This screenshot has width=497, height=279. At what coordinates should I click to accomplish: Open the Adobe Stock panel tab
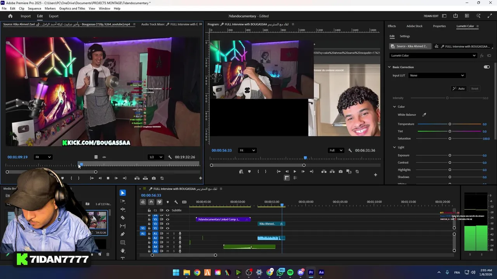pos(414,26)
